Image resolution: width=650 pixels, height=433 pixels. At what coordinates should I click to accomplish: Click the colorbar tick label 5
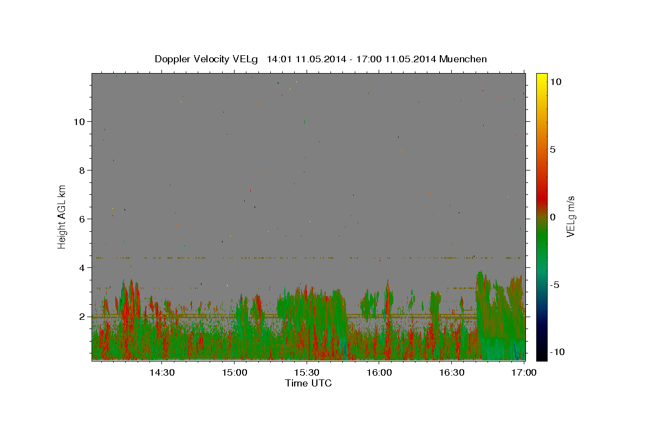[552, 149]
